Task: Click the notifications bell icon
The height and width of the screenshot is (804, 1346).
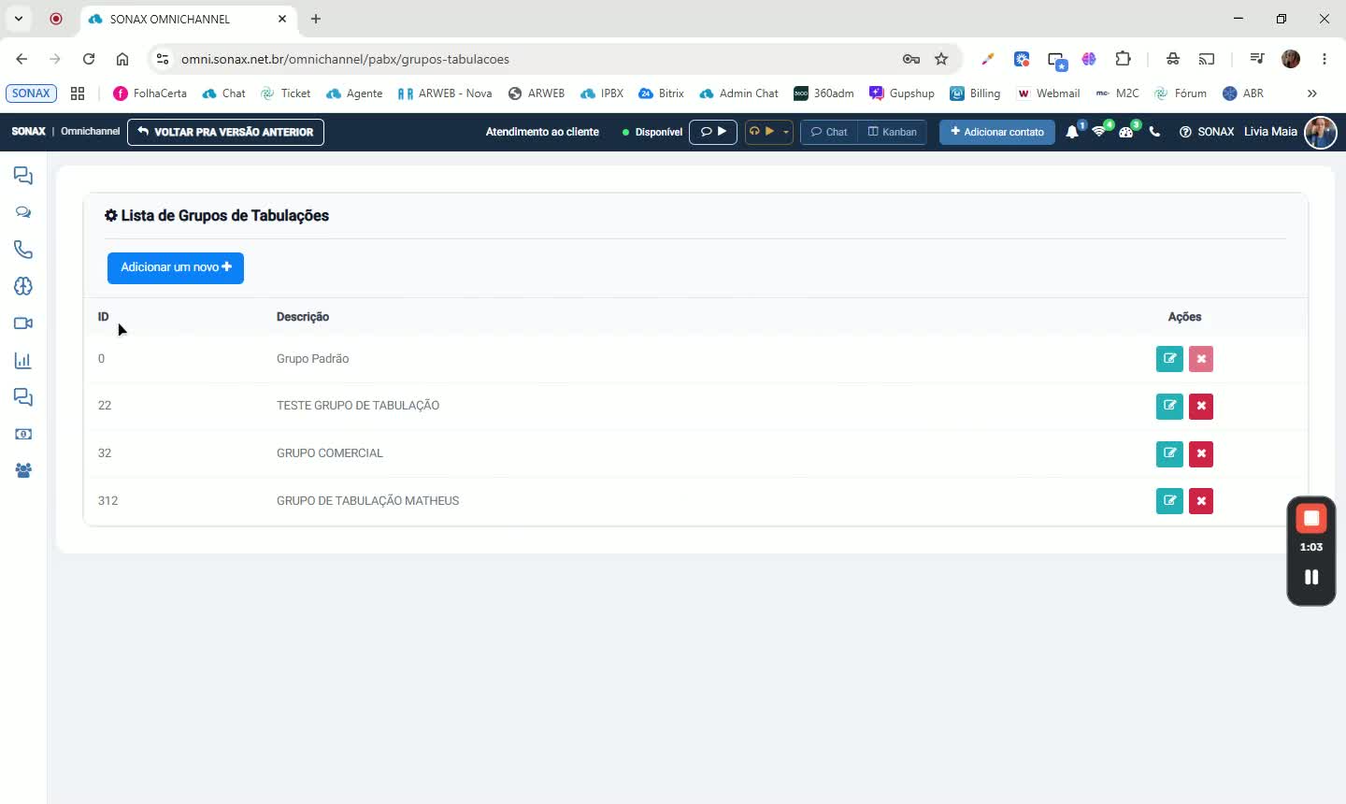Action: [x=1072, y=132]
